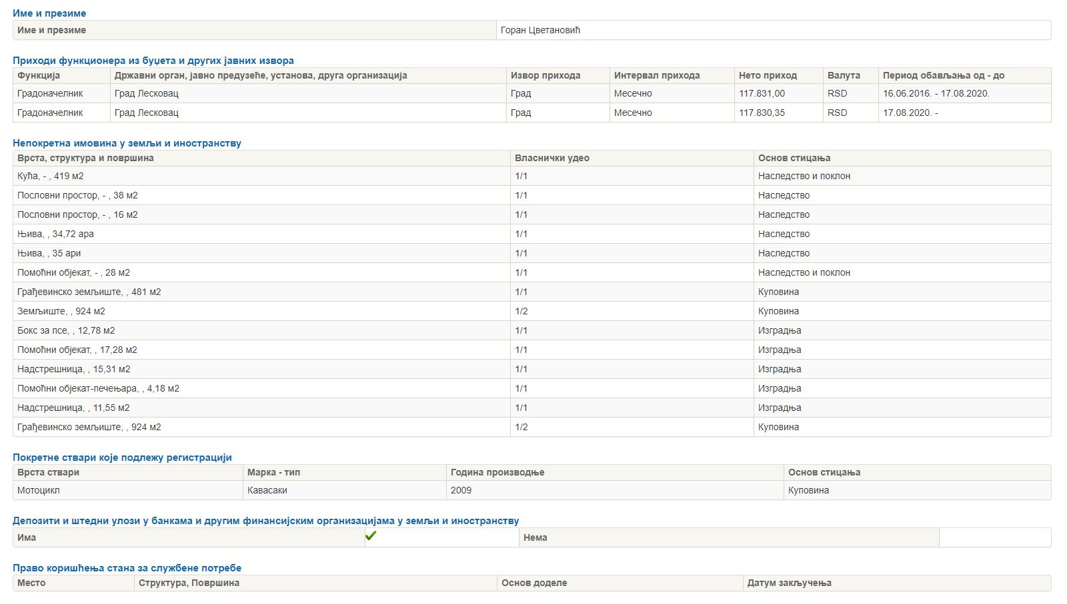Select the 'Помоћни објекат-печењара' row
Image resolution: width=1067 pixels, height=604 pixels.
[x=98, y=388]
